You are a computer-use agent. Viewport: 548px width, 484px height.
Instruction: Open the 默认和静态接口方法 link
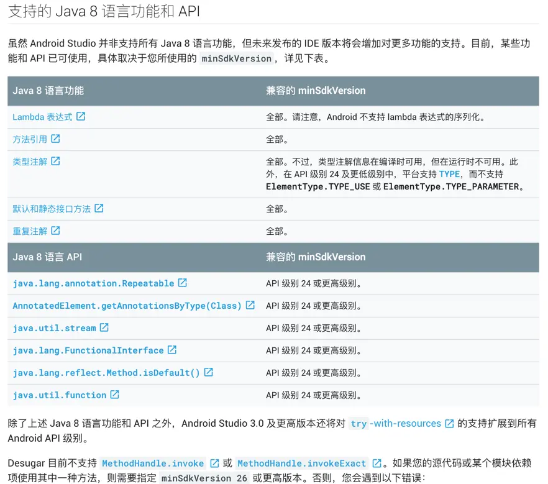click(52, 209)
